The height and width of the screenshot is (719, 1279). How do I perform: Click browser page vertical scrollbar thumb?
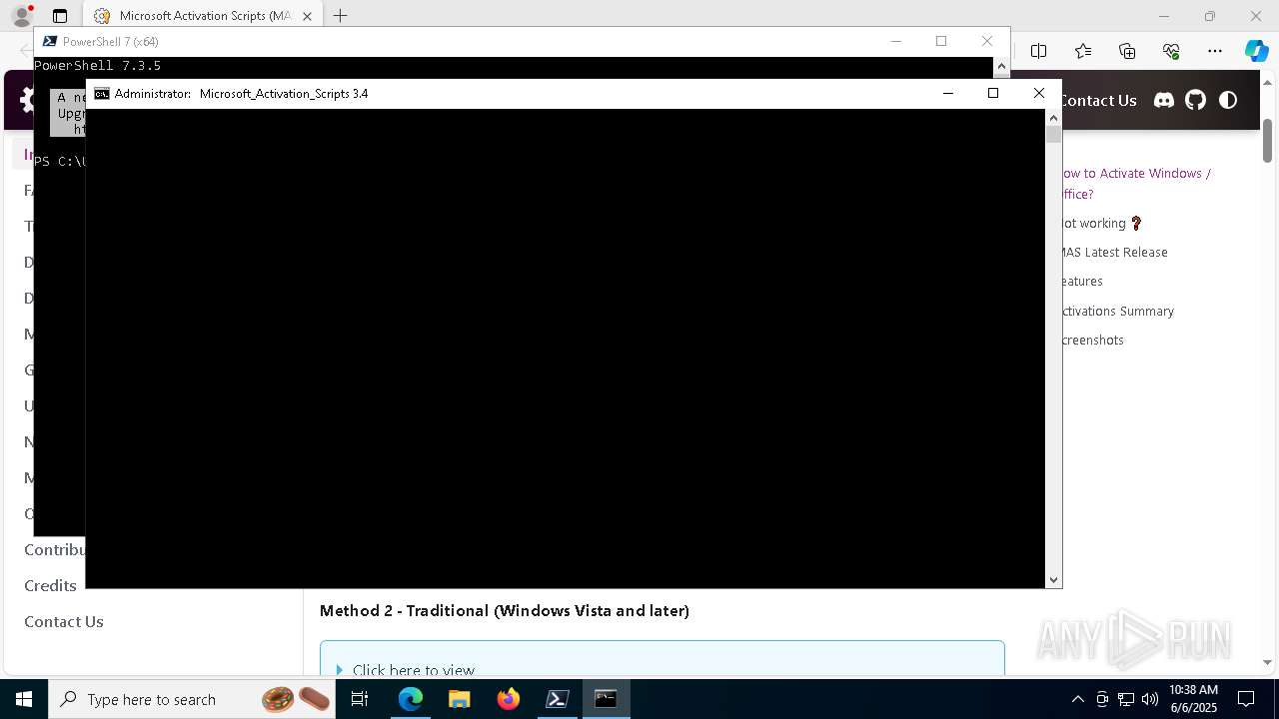point(1267,140)
